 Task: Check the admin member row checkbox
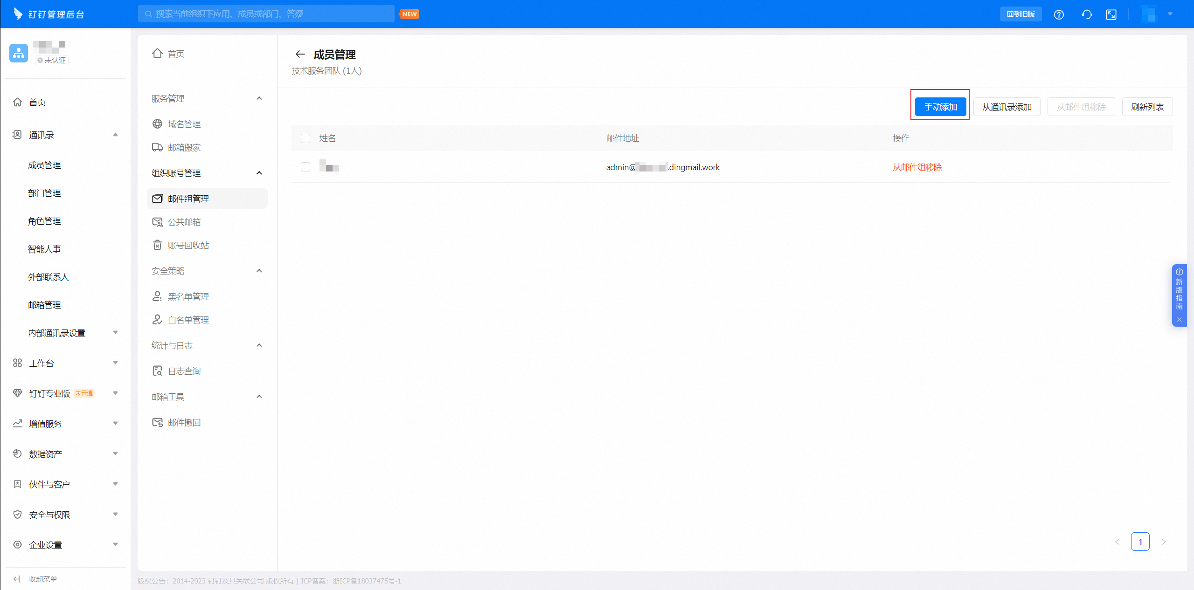[x=305, y=167]
